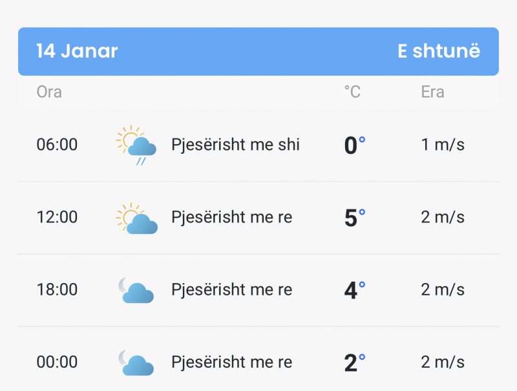The image size is (517, 391).
Task: Click the rainy sun-cloud icon at 06:00
Action: 136,145
